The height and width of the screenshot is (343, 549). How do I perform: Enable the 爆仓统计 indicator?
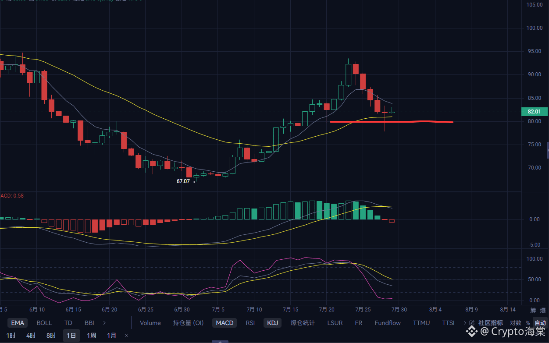[x=303, y=323]
